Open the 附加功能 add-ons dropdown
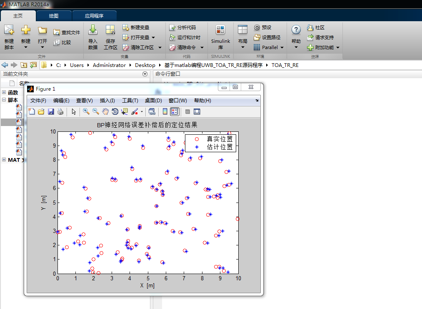Screen dimensions: 422x309 coord(338,47)
